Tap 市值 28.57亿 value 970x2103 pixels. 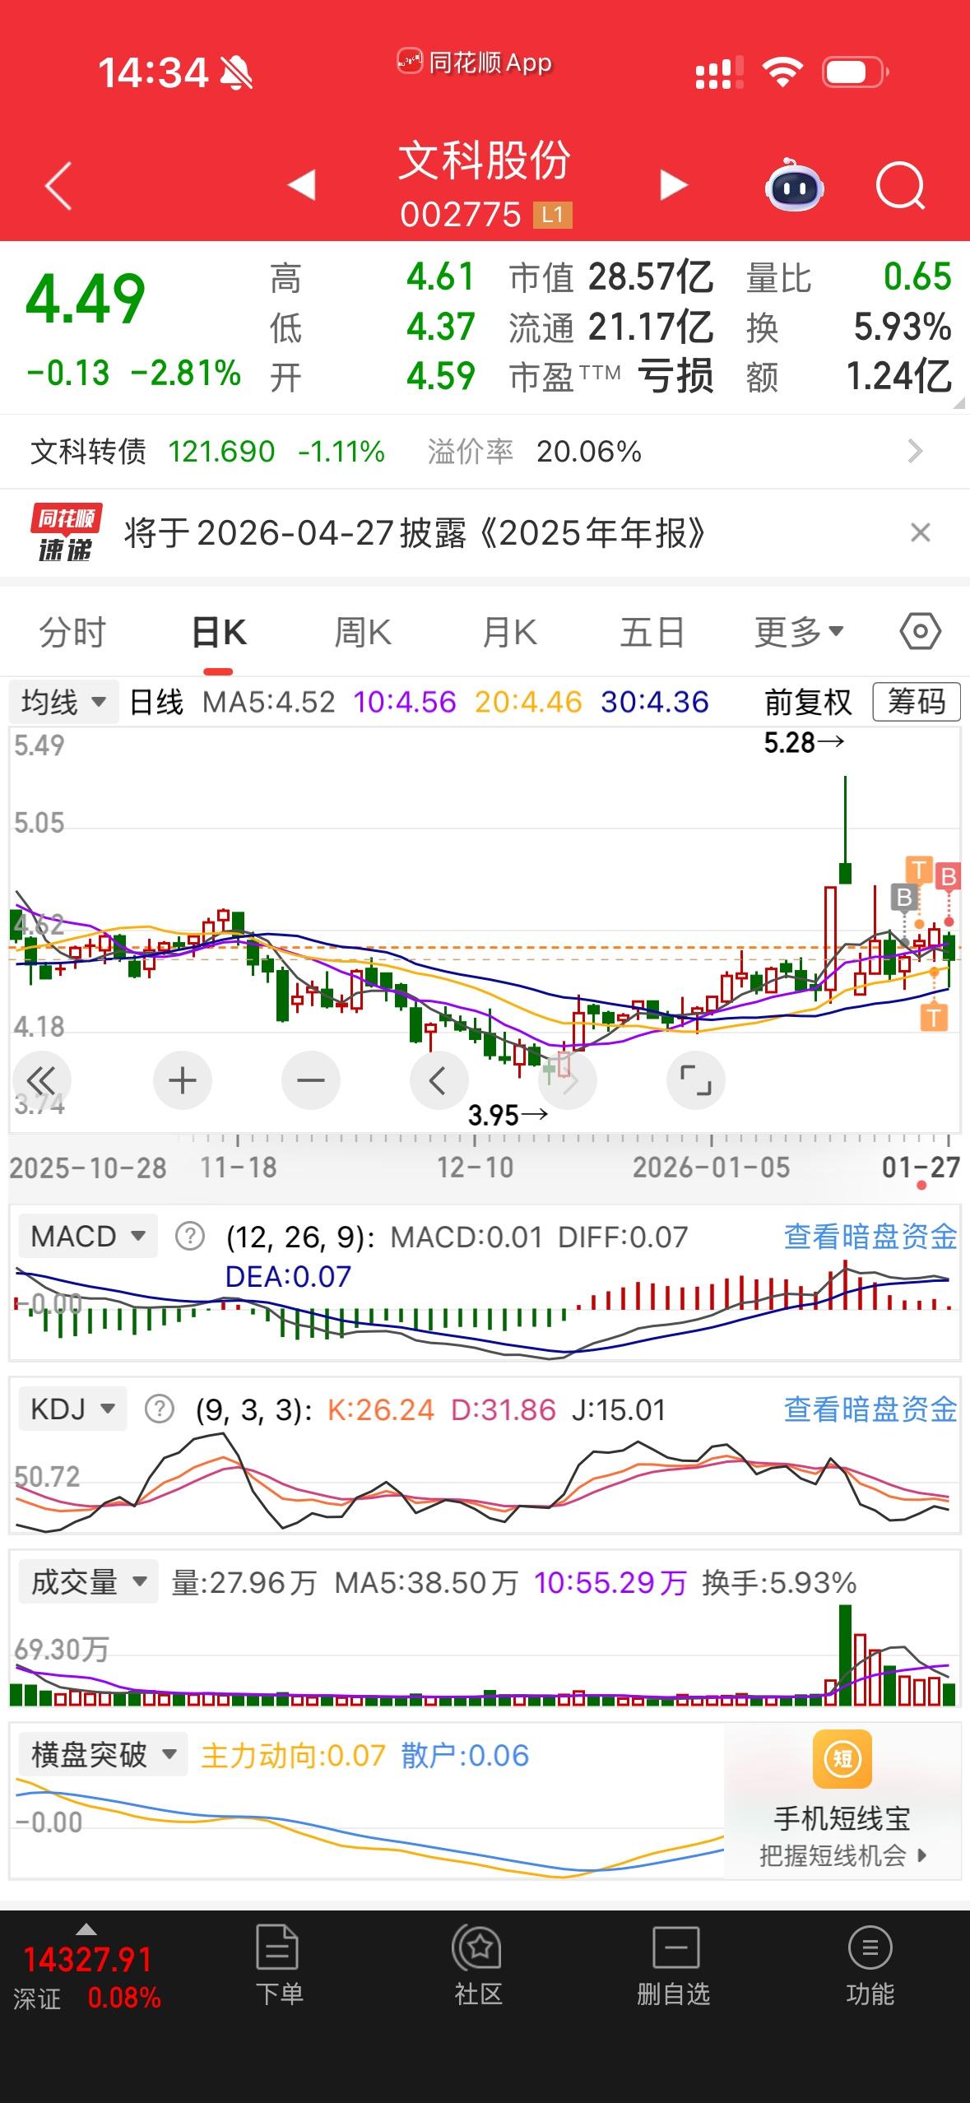pyautogui.click(x=651, y=277)
